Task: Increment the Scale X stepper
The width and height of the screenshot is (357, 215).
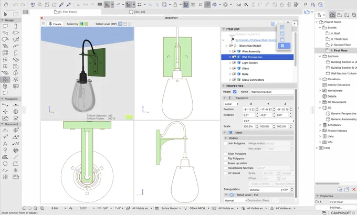Action: pyautogui.click(x=257, y=125)
